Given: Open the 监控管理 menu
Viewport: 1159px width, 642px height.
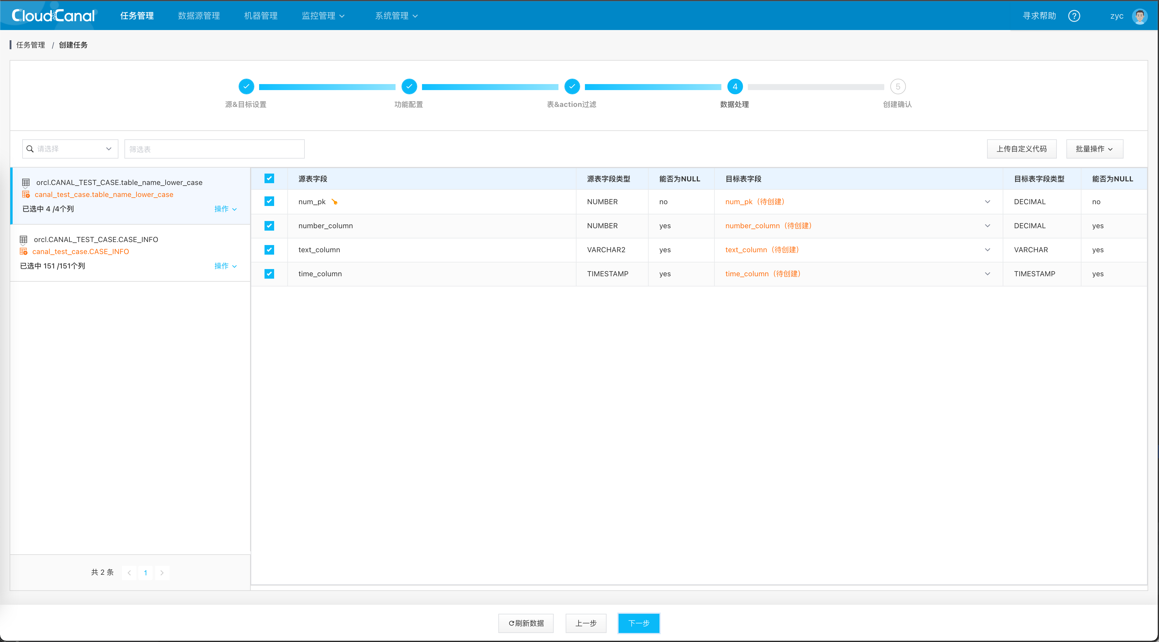Looking at the screenshot, I should point(323,16).
